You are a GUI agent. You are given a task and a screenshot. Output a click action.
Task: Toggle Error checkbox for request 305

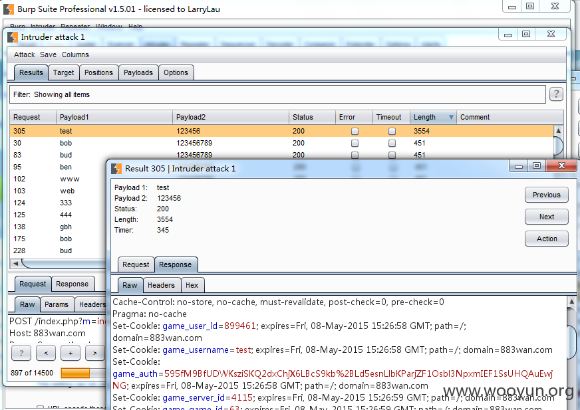tap(355, 132)
